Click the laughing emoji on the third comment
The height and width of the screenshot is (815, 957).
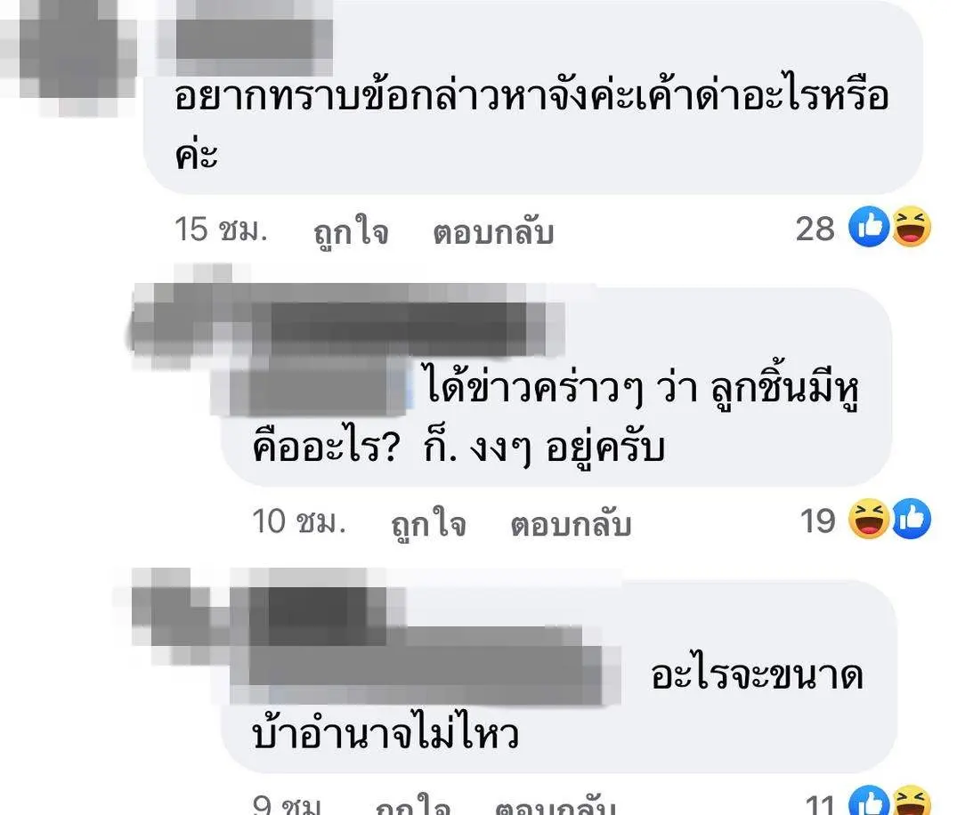coord(912,801)
